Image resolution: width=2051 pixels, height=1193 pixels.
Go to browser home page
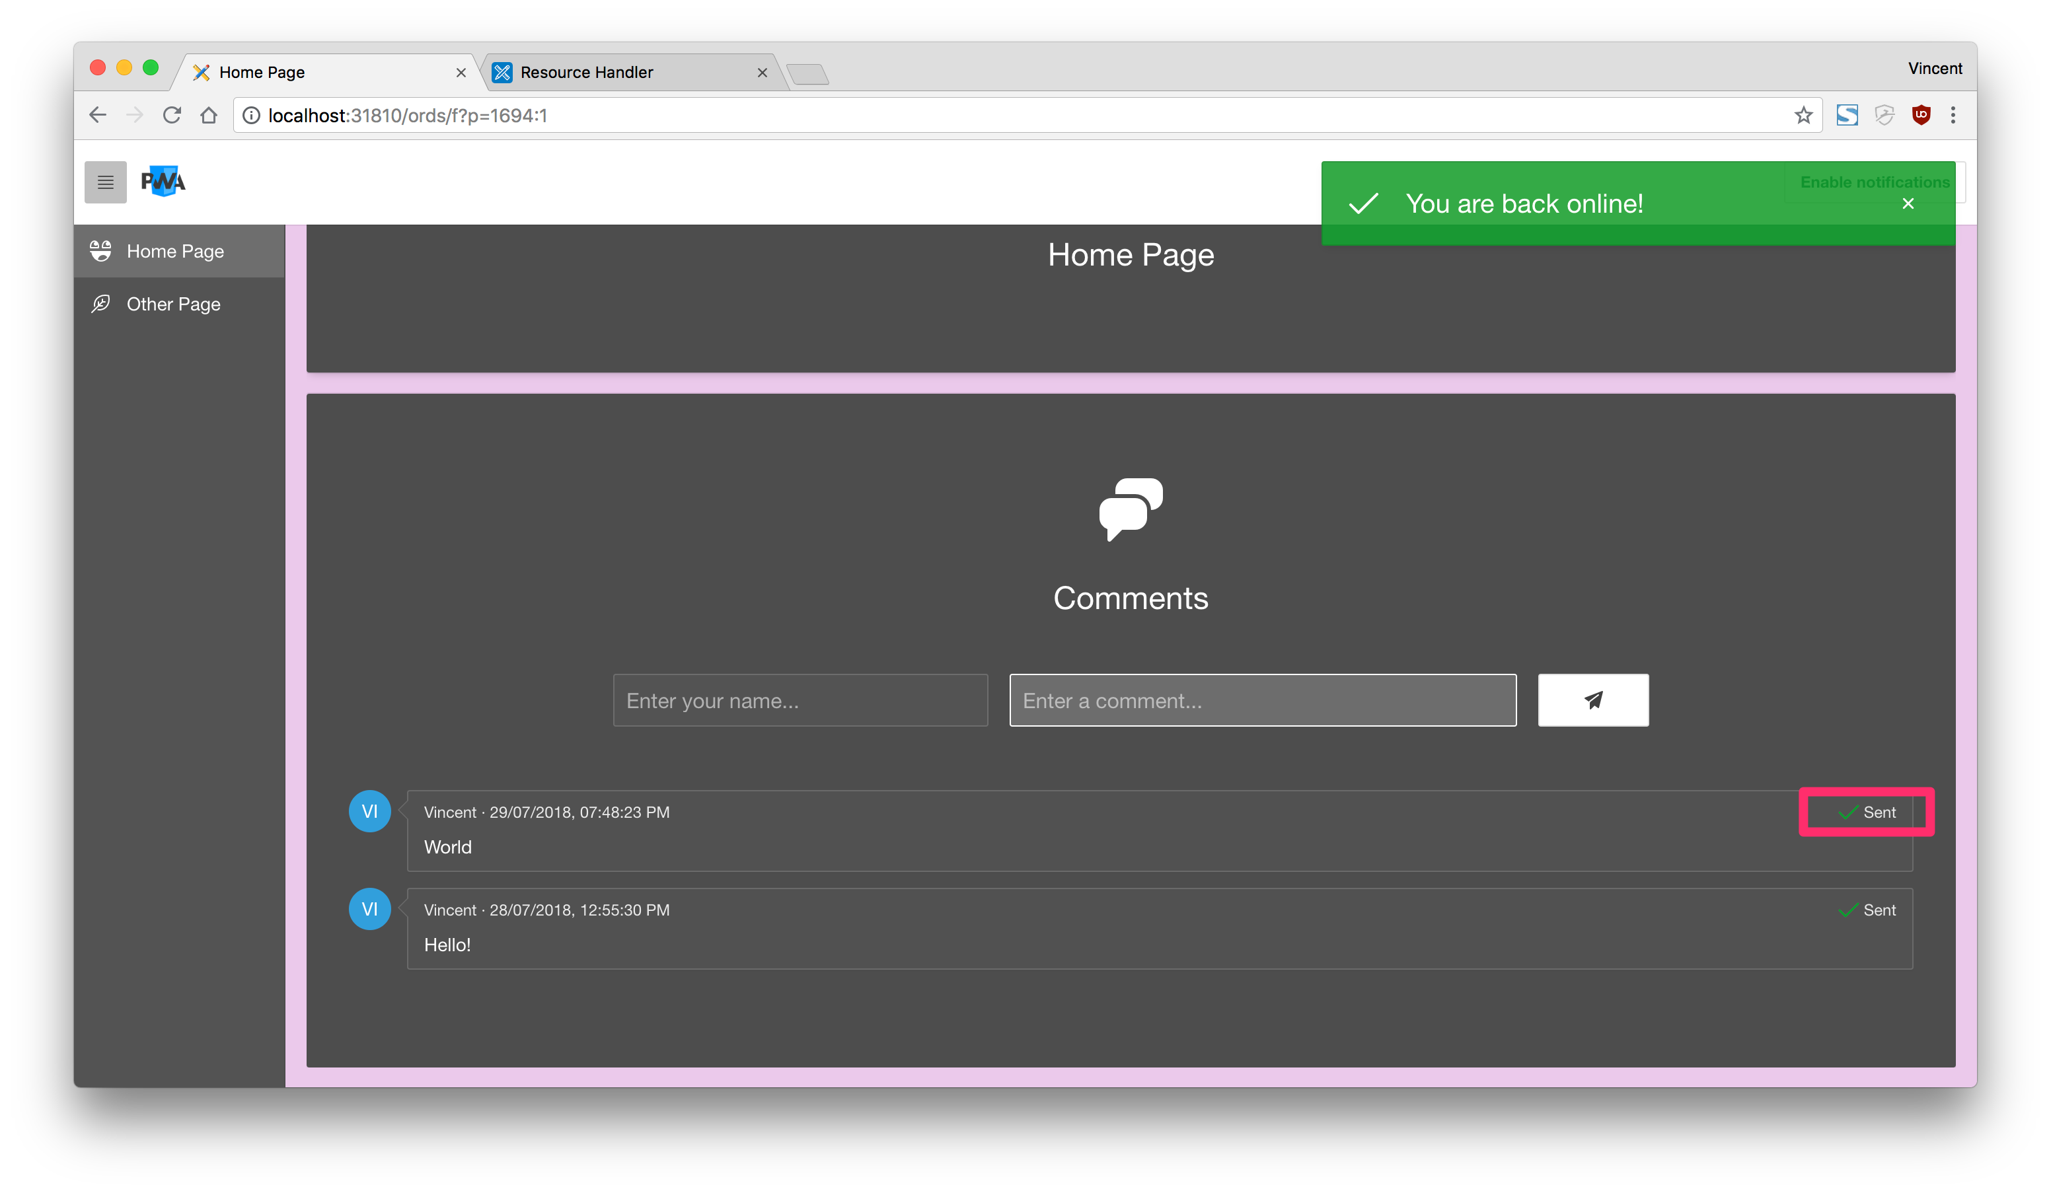(209, 116)
